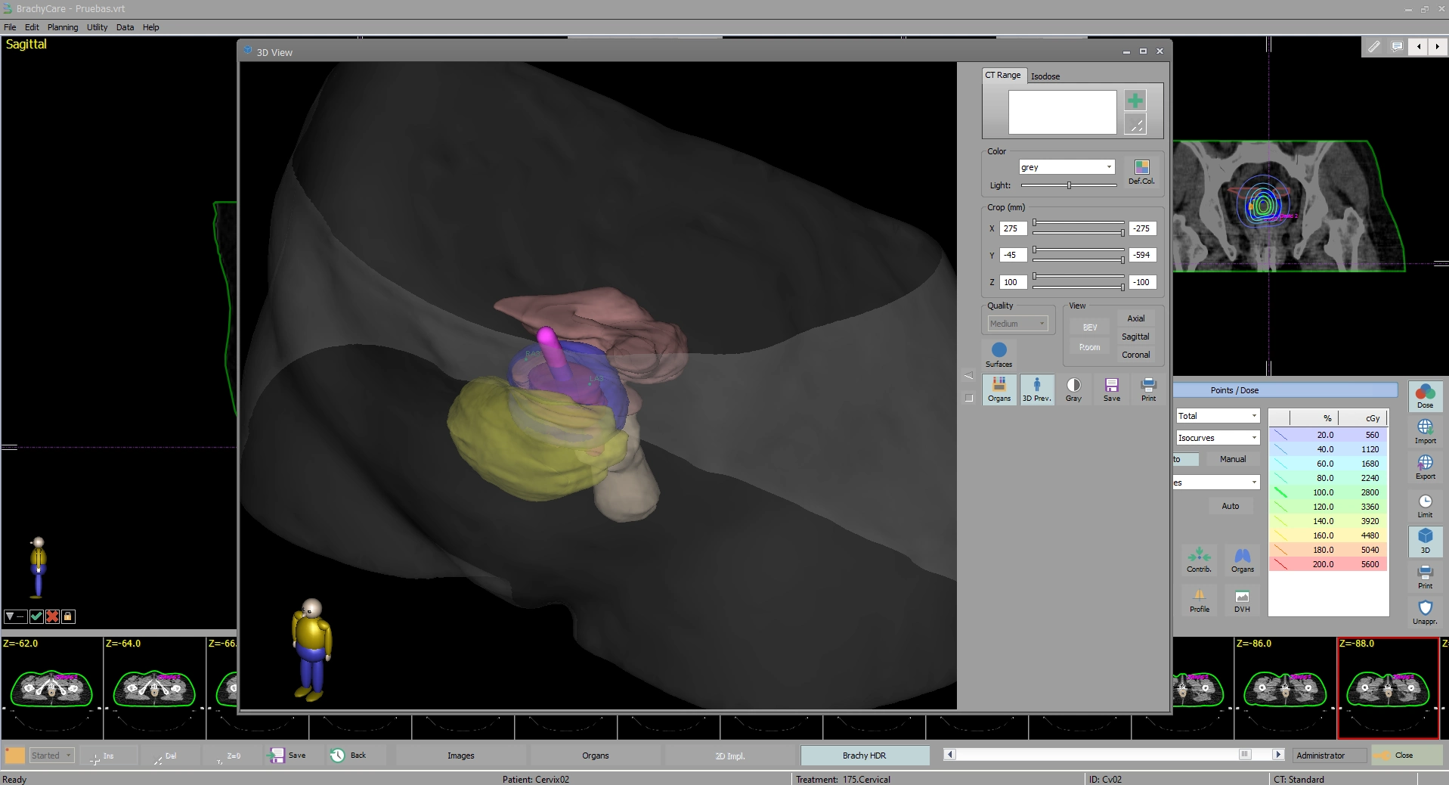Image resolution: width=1449 pixels, height=785 pixels.
Task: Click the Unappr. shield icon
Action: (x=1425, y=611)
